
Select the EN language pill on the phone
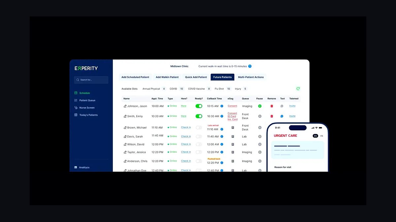pyautogui.click(x=315, y=136)
